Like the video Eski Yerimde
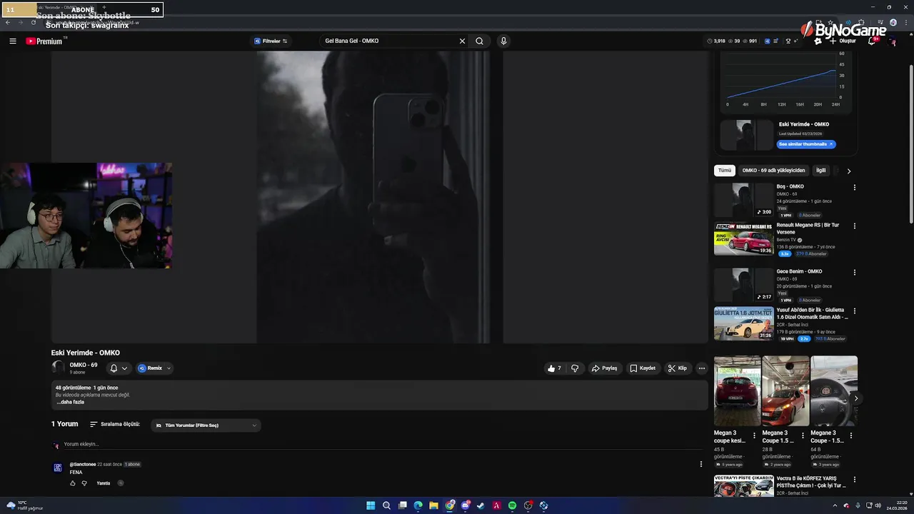 click(x=554, y=368)
